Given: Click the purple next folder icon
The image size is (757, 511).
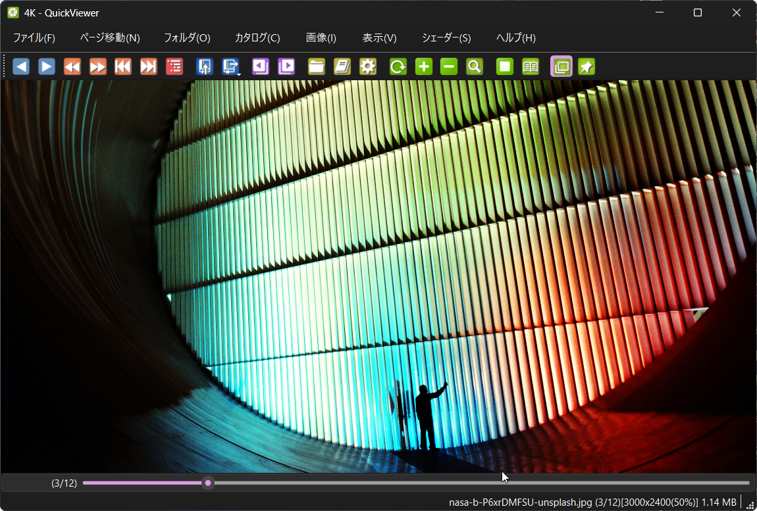Looking at the screenshot, I should (x=286, y=66).
